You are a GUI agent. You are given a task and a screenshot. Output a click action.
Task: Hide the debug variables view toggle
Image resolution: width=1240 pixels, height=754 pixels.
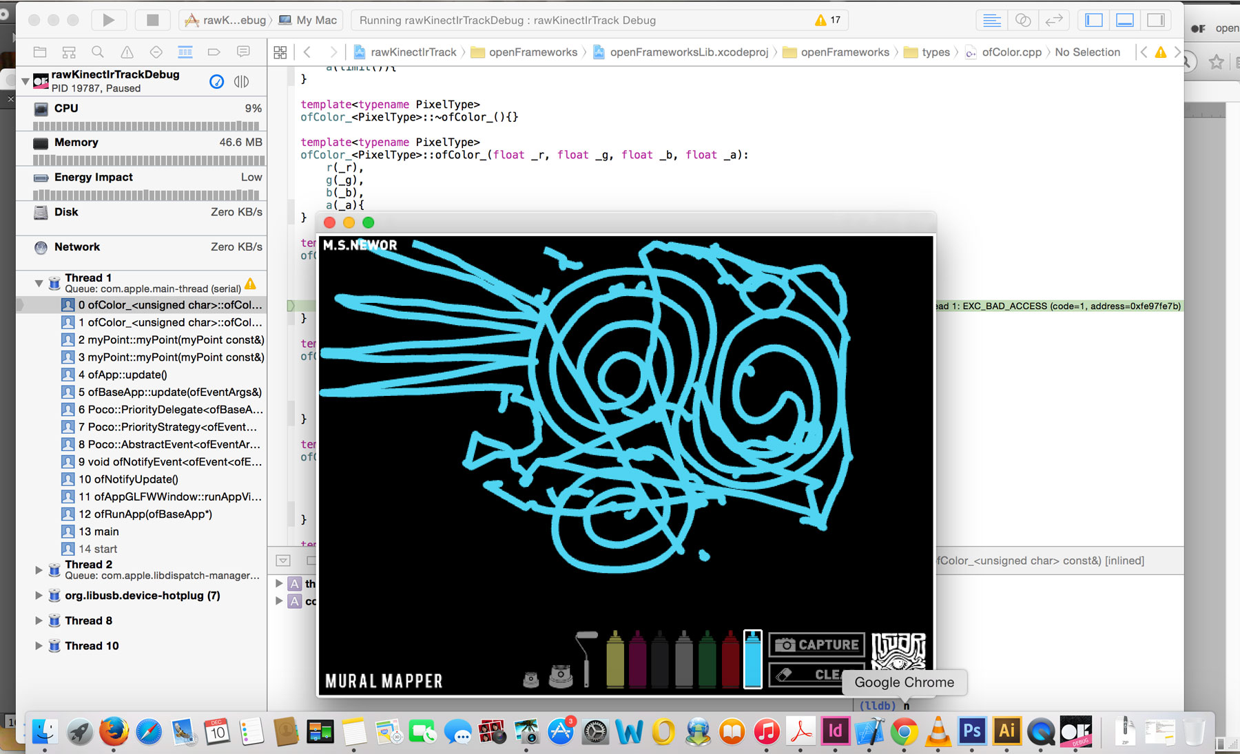[x=283, y=561]
